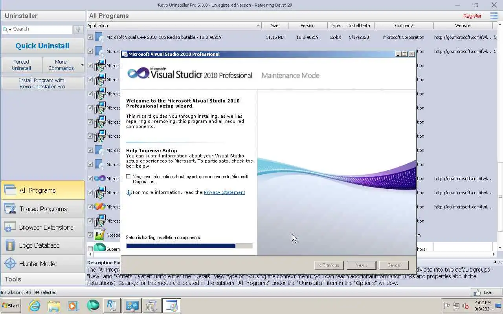
Task: Click the list horizontal scroll right arrow
Action: [x=494, y=254]
